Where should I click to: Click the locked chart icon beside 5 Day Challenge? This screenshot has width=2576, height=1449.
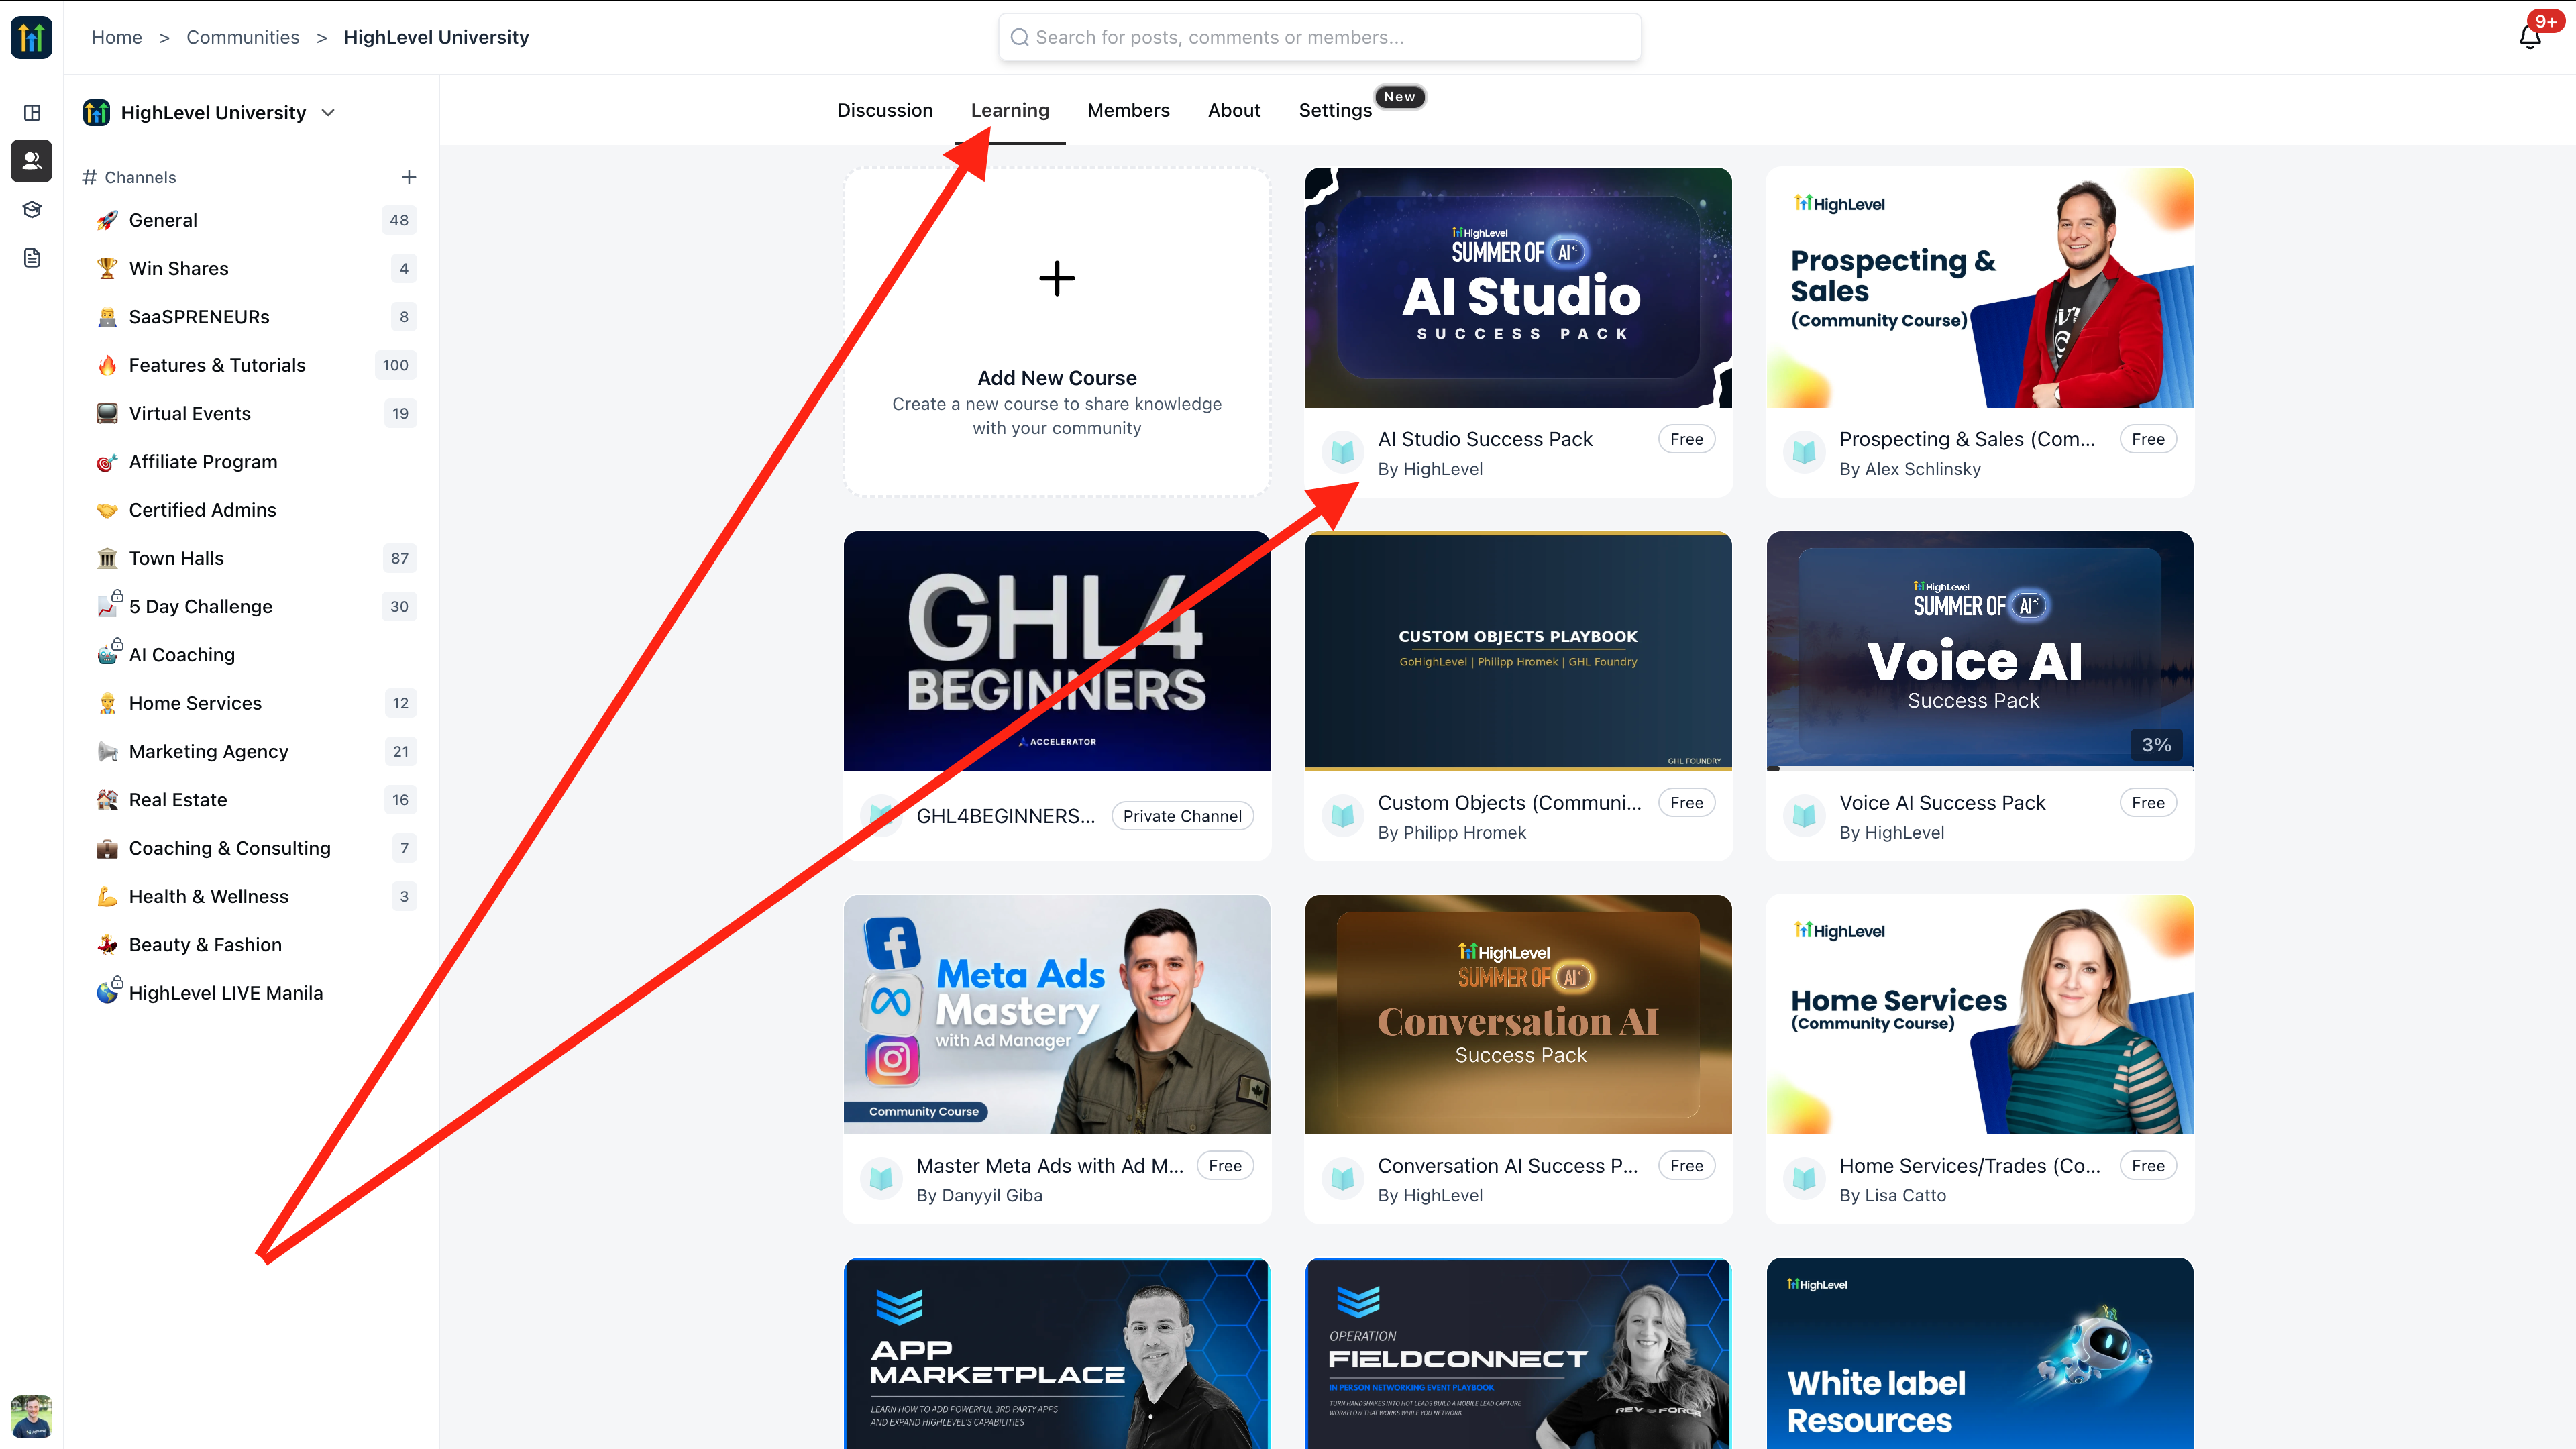click(109, 604)
